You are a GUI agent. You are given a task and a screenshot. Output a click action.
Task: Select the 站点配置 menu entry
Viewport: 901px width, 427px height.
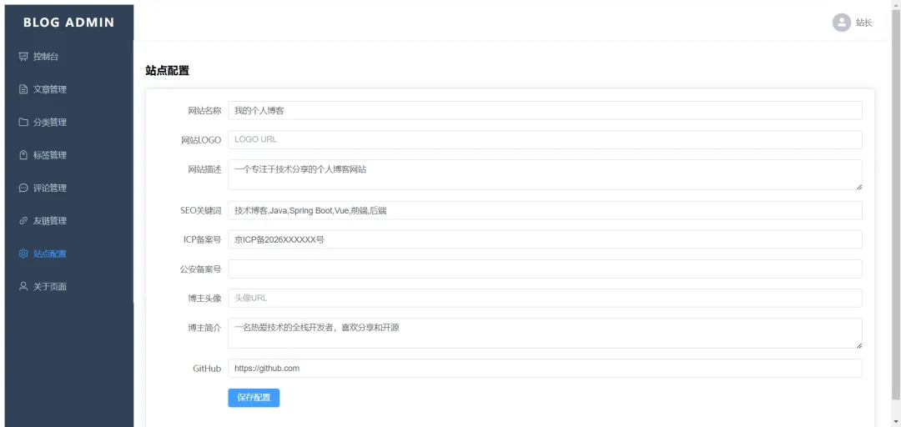pyautogui.click(x=69, y=253)
